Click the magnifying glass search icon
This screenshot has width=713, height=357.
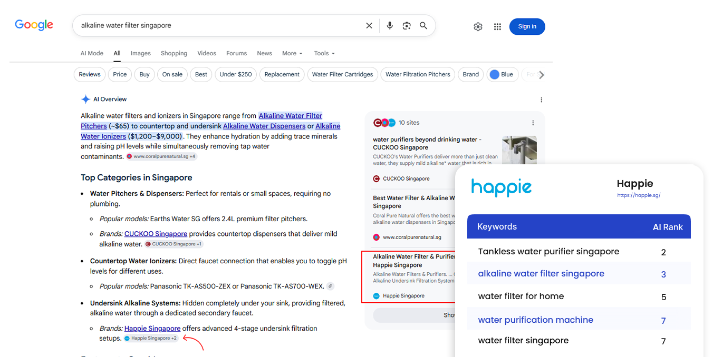pos(423,25)
